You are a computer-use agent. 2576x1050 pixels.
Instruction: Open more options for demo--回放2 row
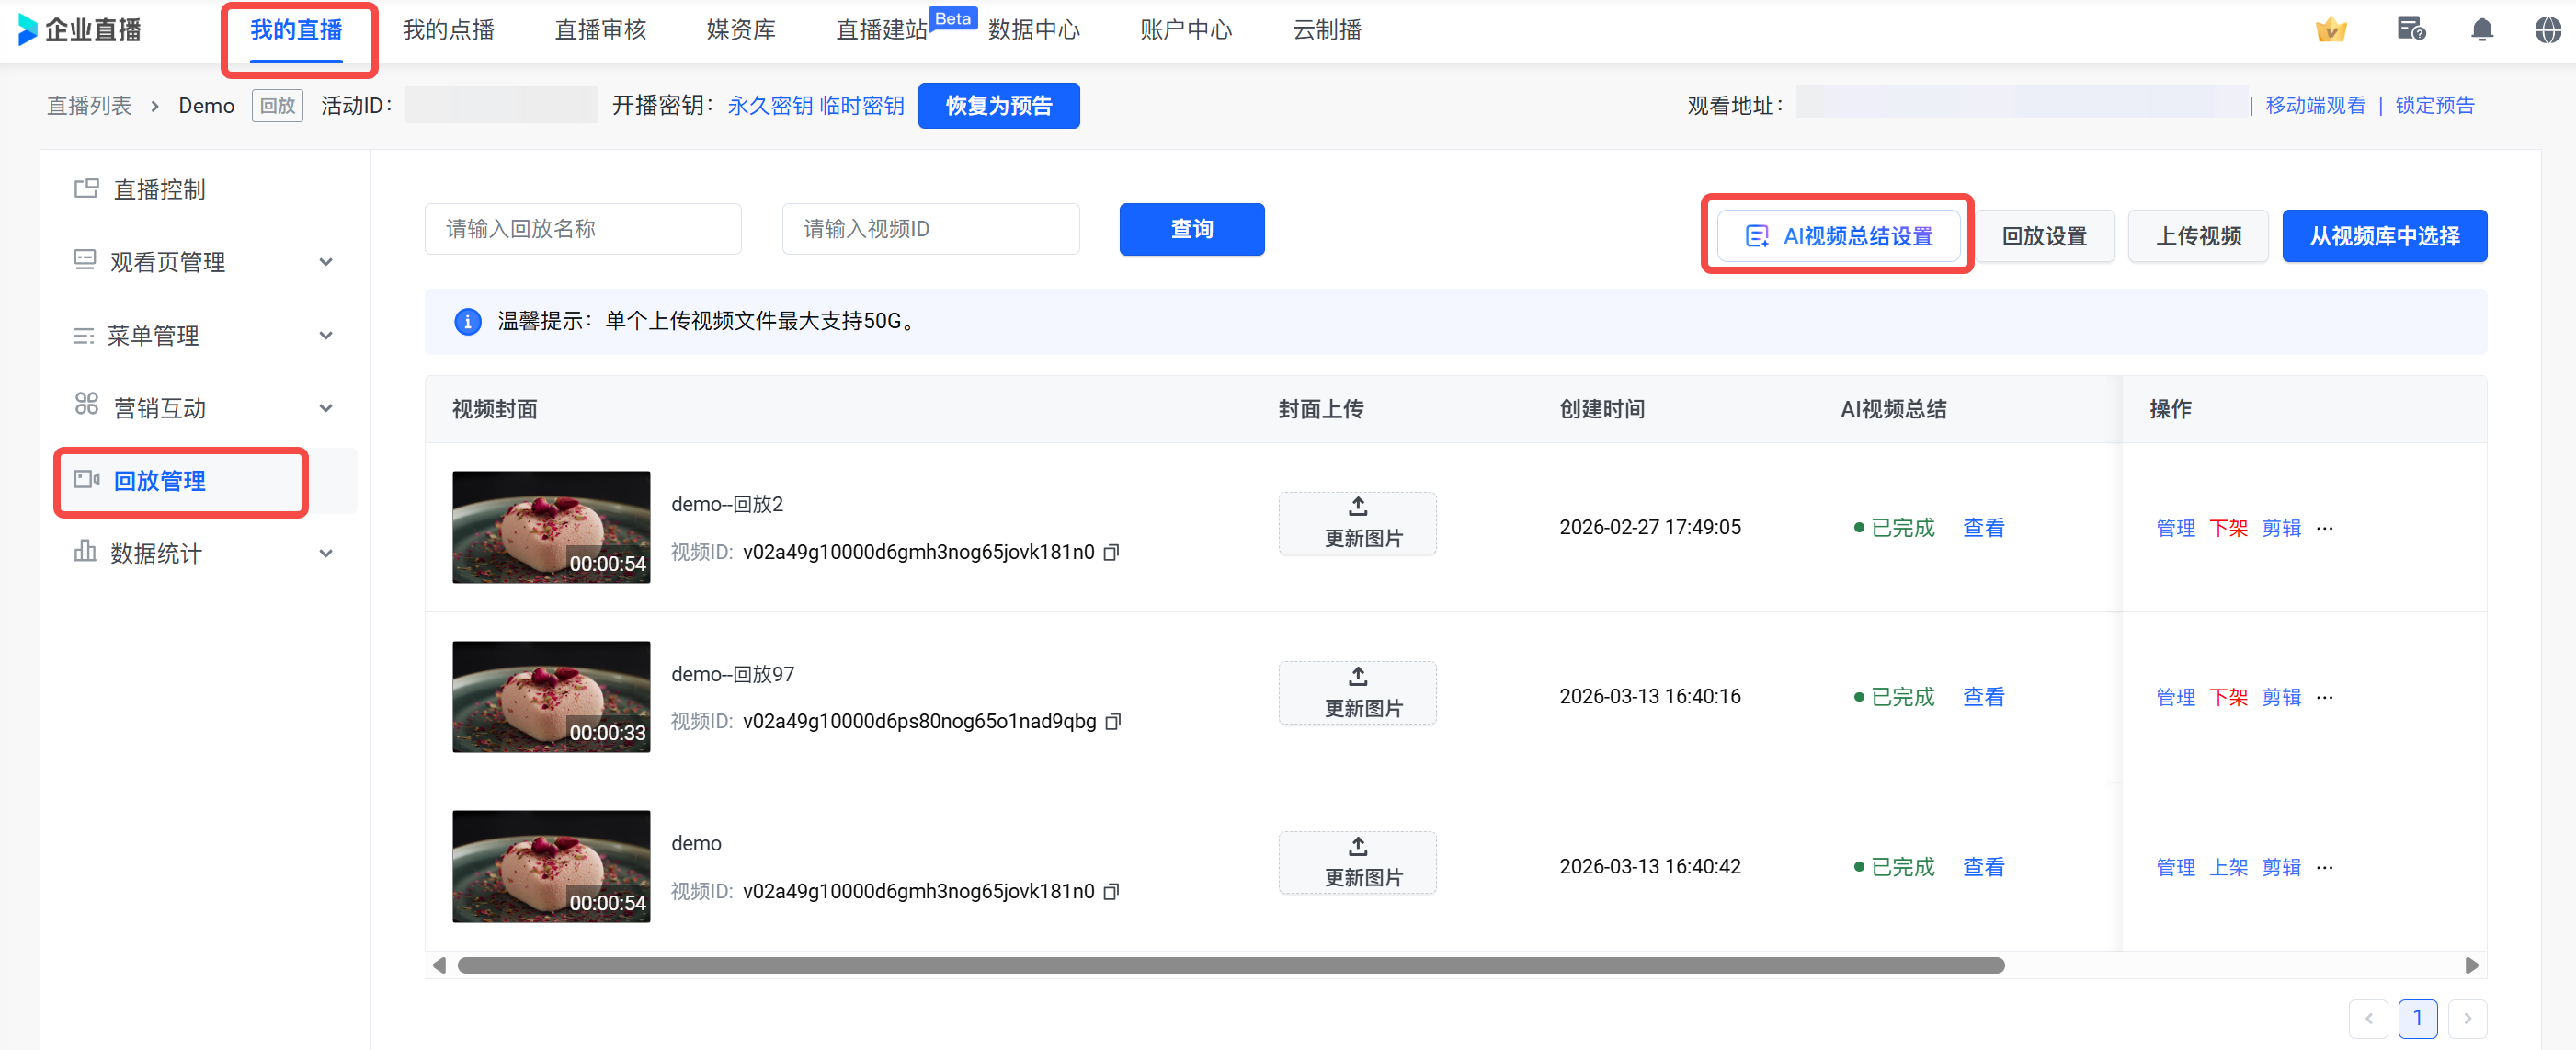pos(2325,528)
